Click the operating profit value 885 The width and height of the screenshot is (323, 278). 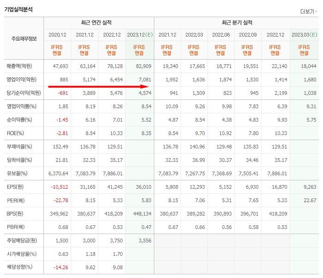(64, 80)
